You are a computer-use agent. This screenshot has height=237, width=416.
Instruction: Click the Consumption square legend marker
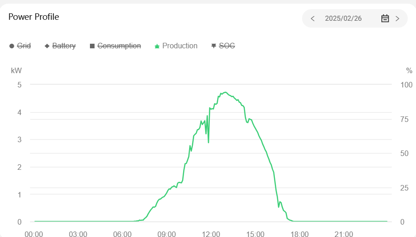92,46
